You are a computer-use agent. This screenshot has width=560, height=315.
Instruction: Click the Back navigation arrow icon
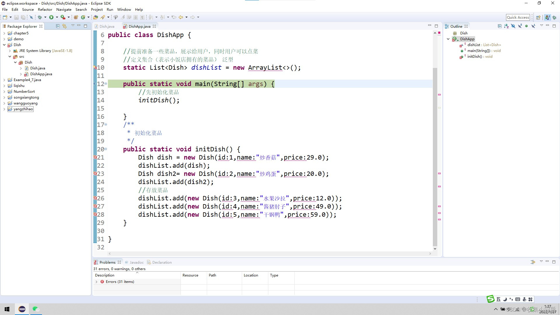click(181, 17)
